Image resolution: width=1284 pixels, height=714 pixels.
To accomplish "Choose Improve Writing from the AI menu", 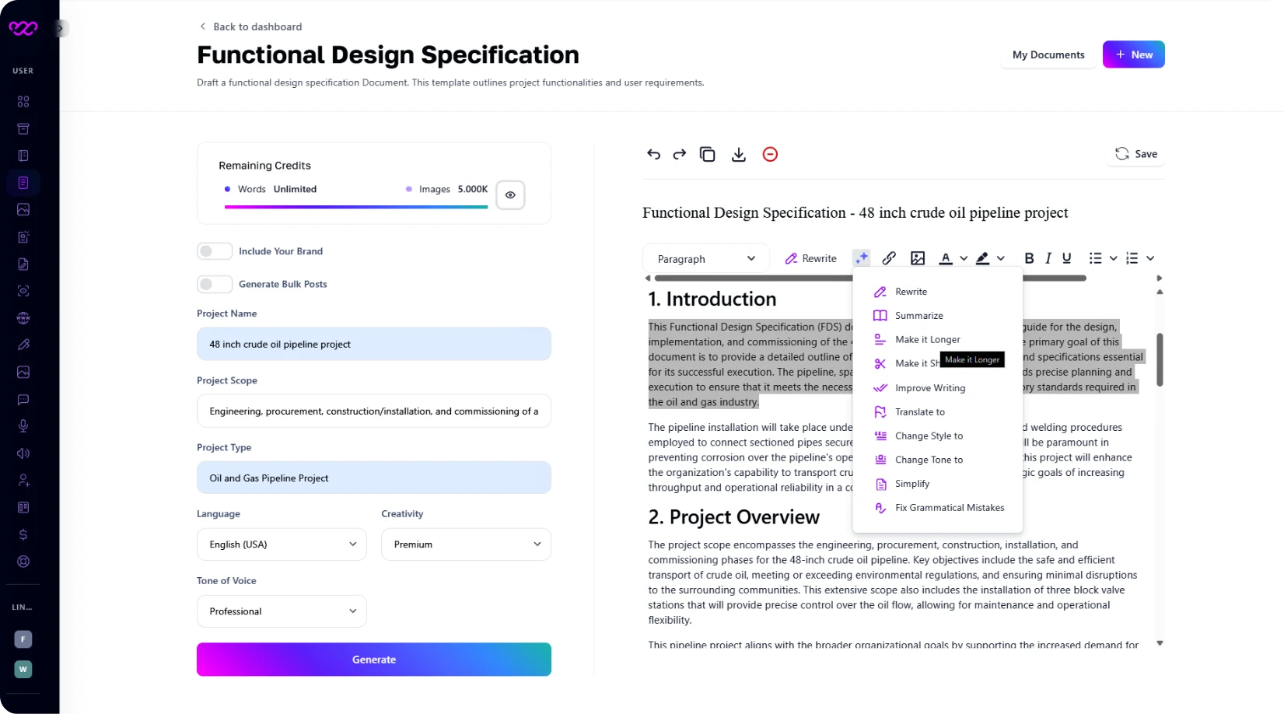I will click(x=937, y=388).
